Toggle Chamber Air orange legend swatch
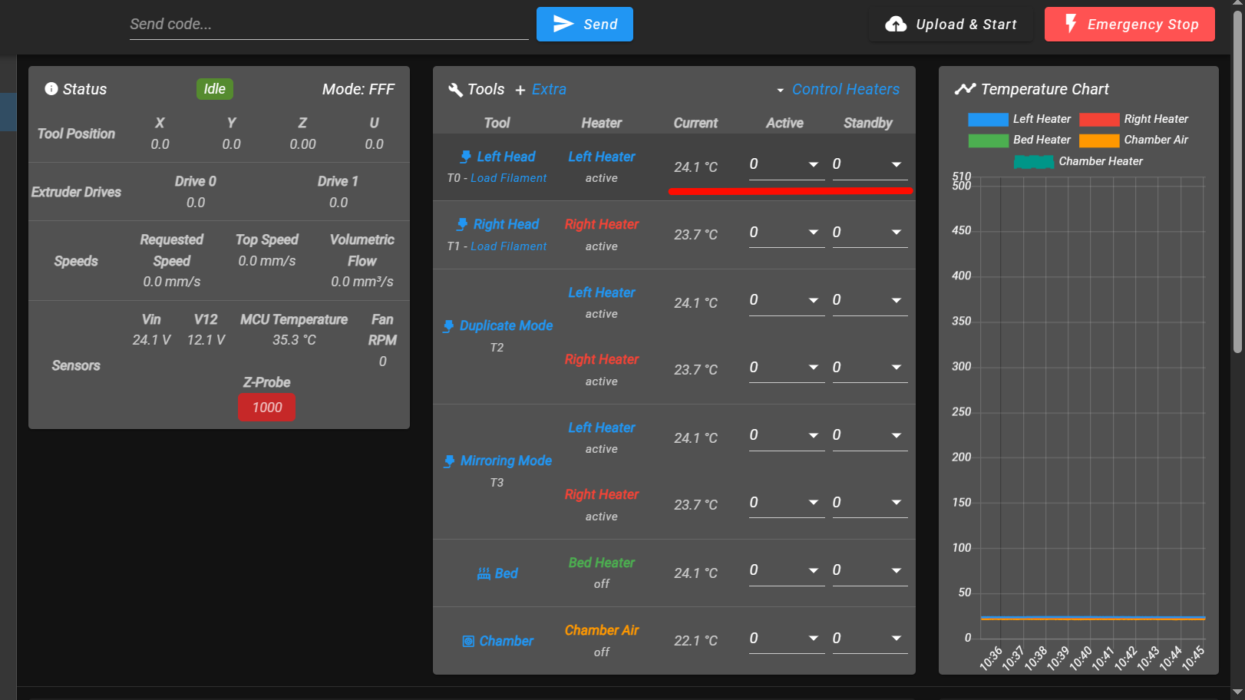The height and width of the screenshot is (700, 1245). click(x=1099, y=140)
